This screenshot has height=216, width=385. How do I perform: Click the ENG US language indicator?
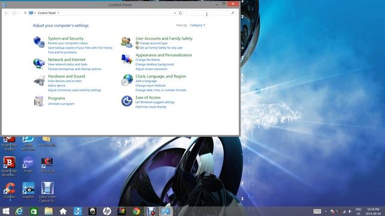tap(359, 212)
